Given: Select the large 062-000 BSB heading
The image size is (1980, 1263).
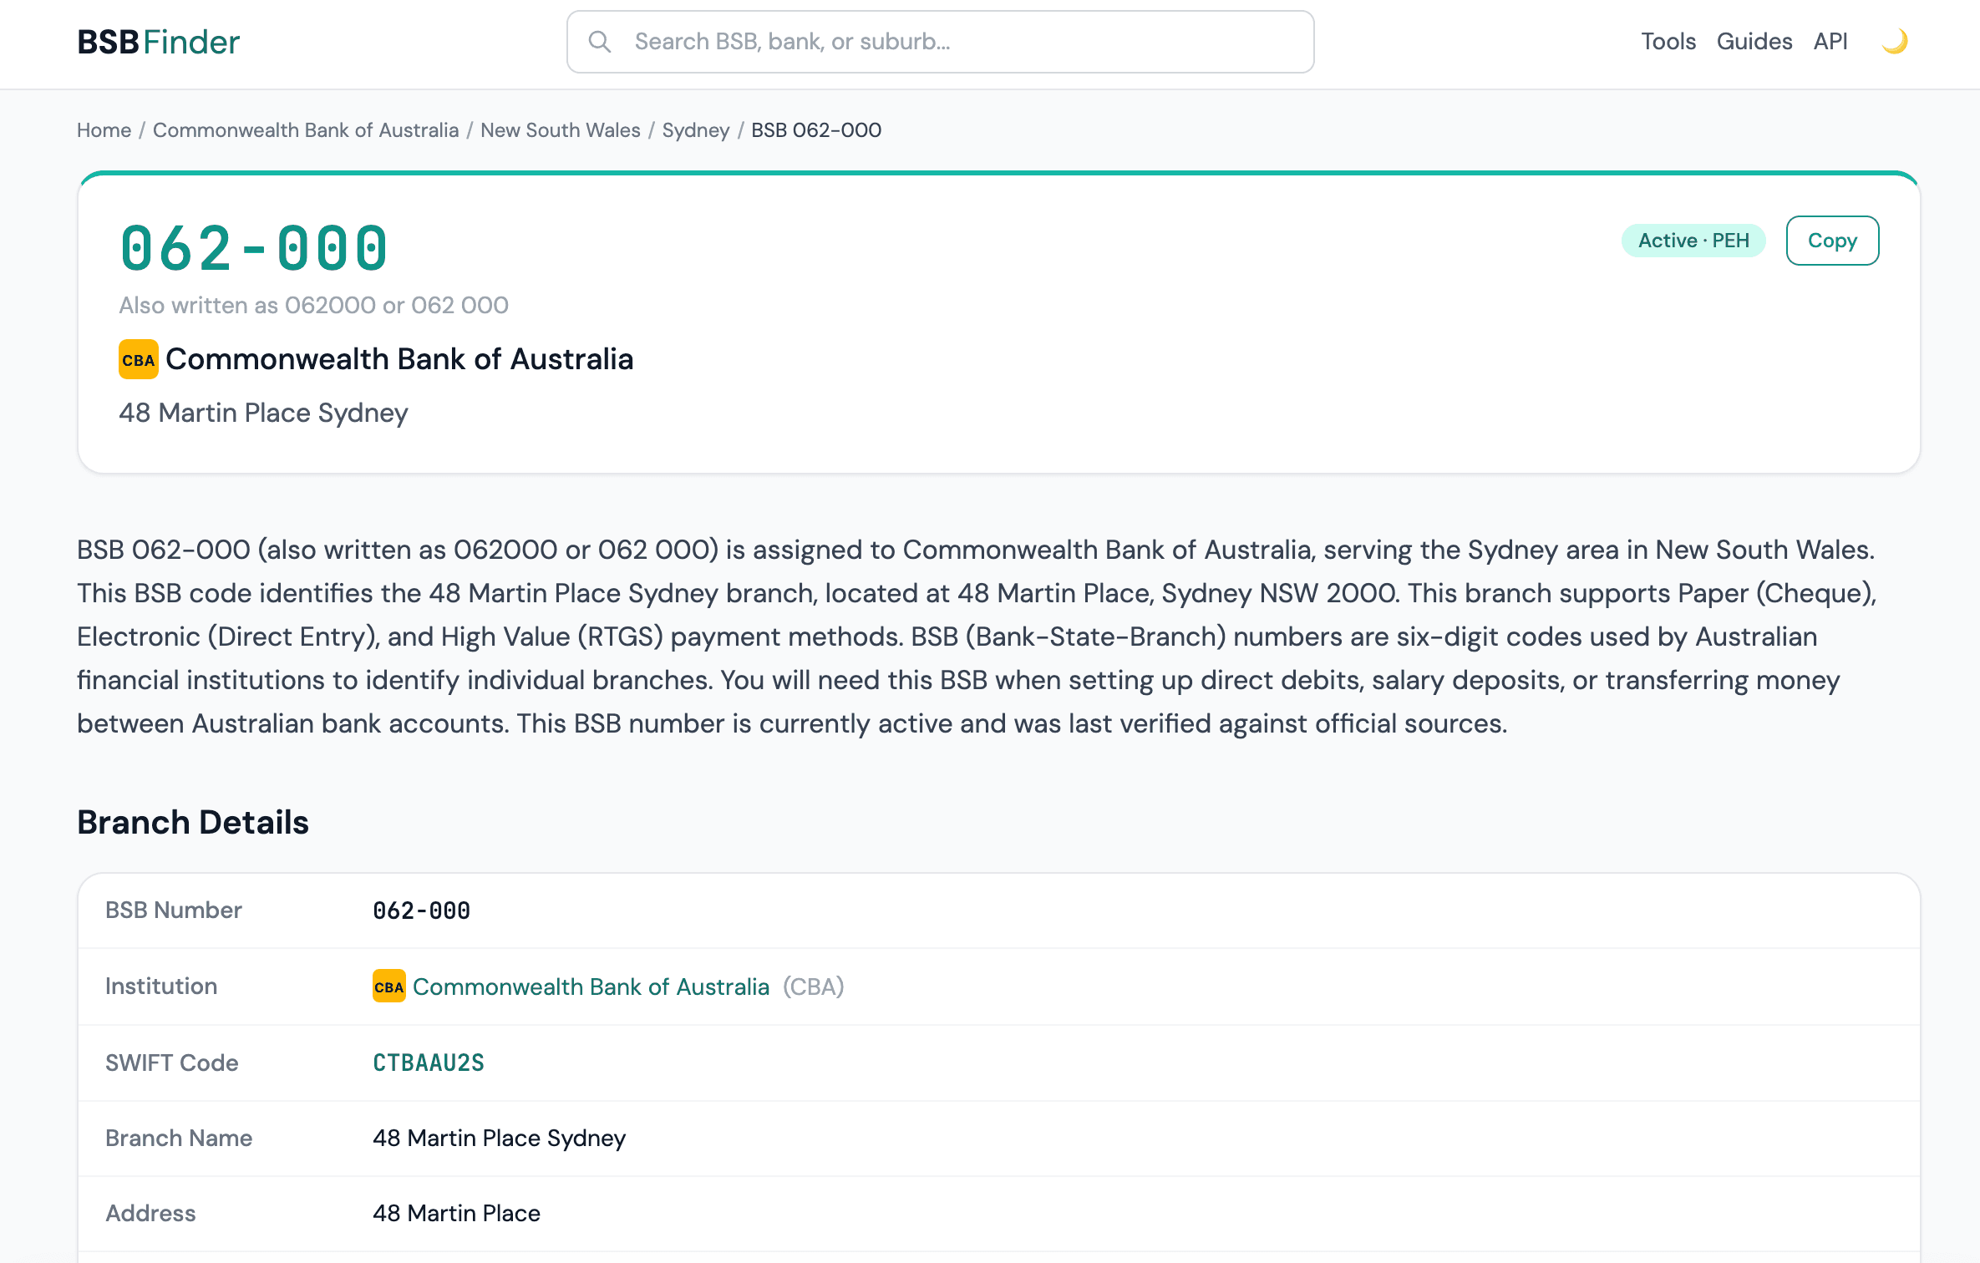Looking at the screenshot, I should pyautogui.click(x=252, y=246).
